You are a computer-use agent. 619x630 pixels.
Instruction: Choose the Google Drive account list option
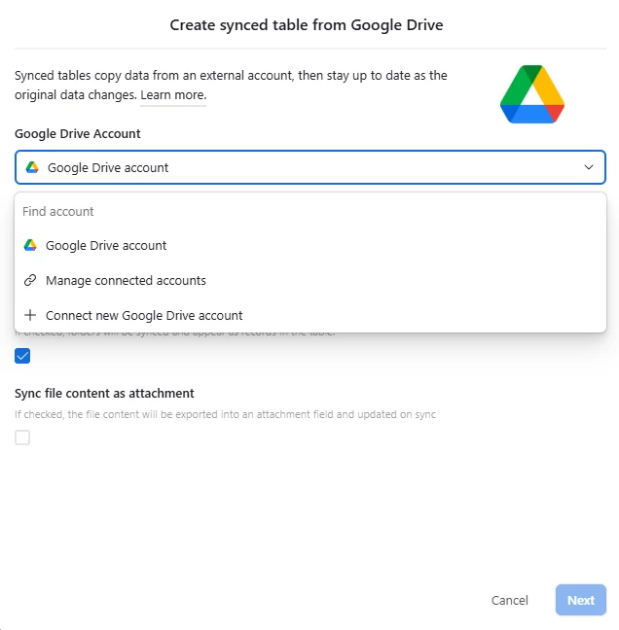pyautogui.click(x=310, y=245)
